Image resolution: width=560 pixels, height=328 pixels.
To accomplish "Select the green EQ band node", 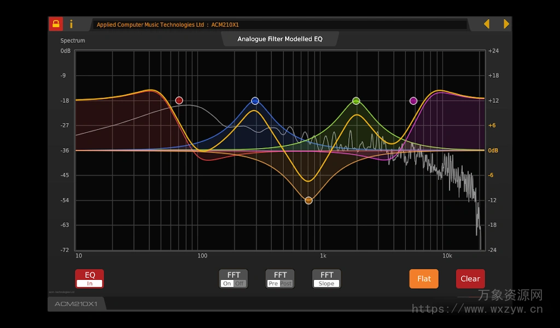I will pos(356,100).
